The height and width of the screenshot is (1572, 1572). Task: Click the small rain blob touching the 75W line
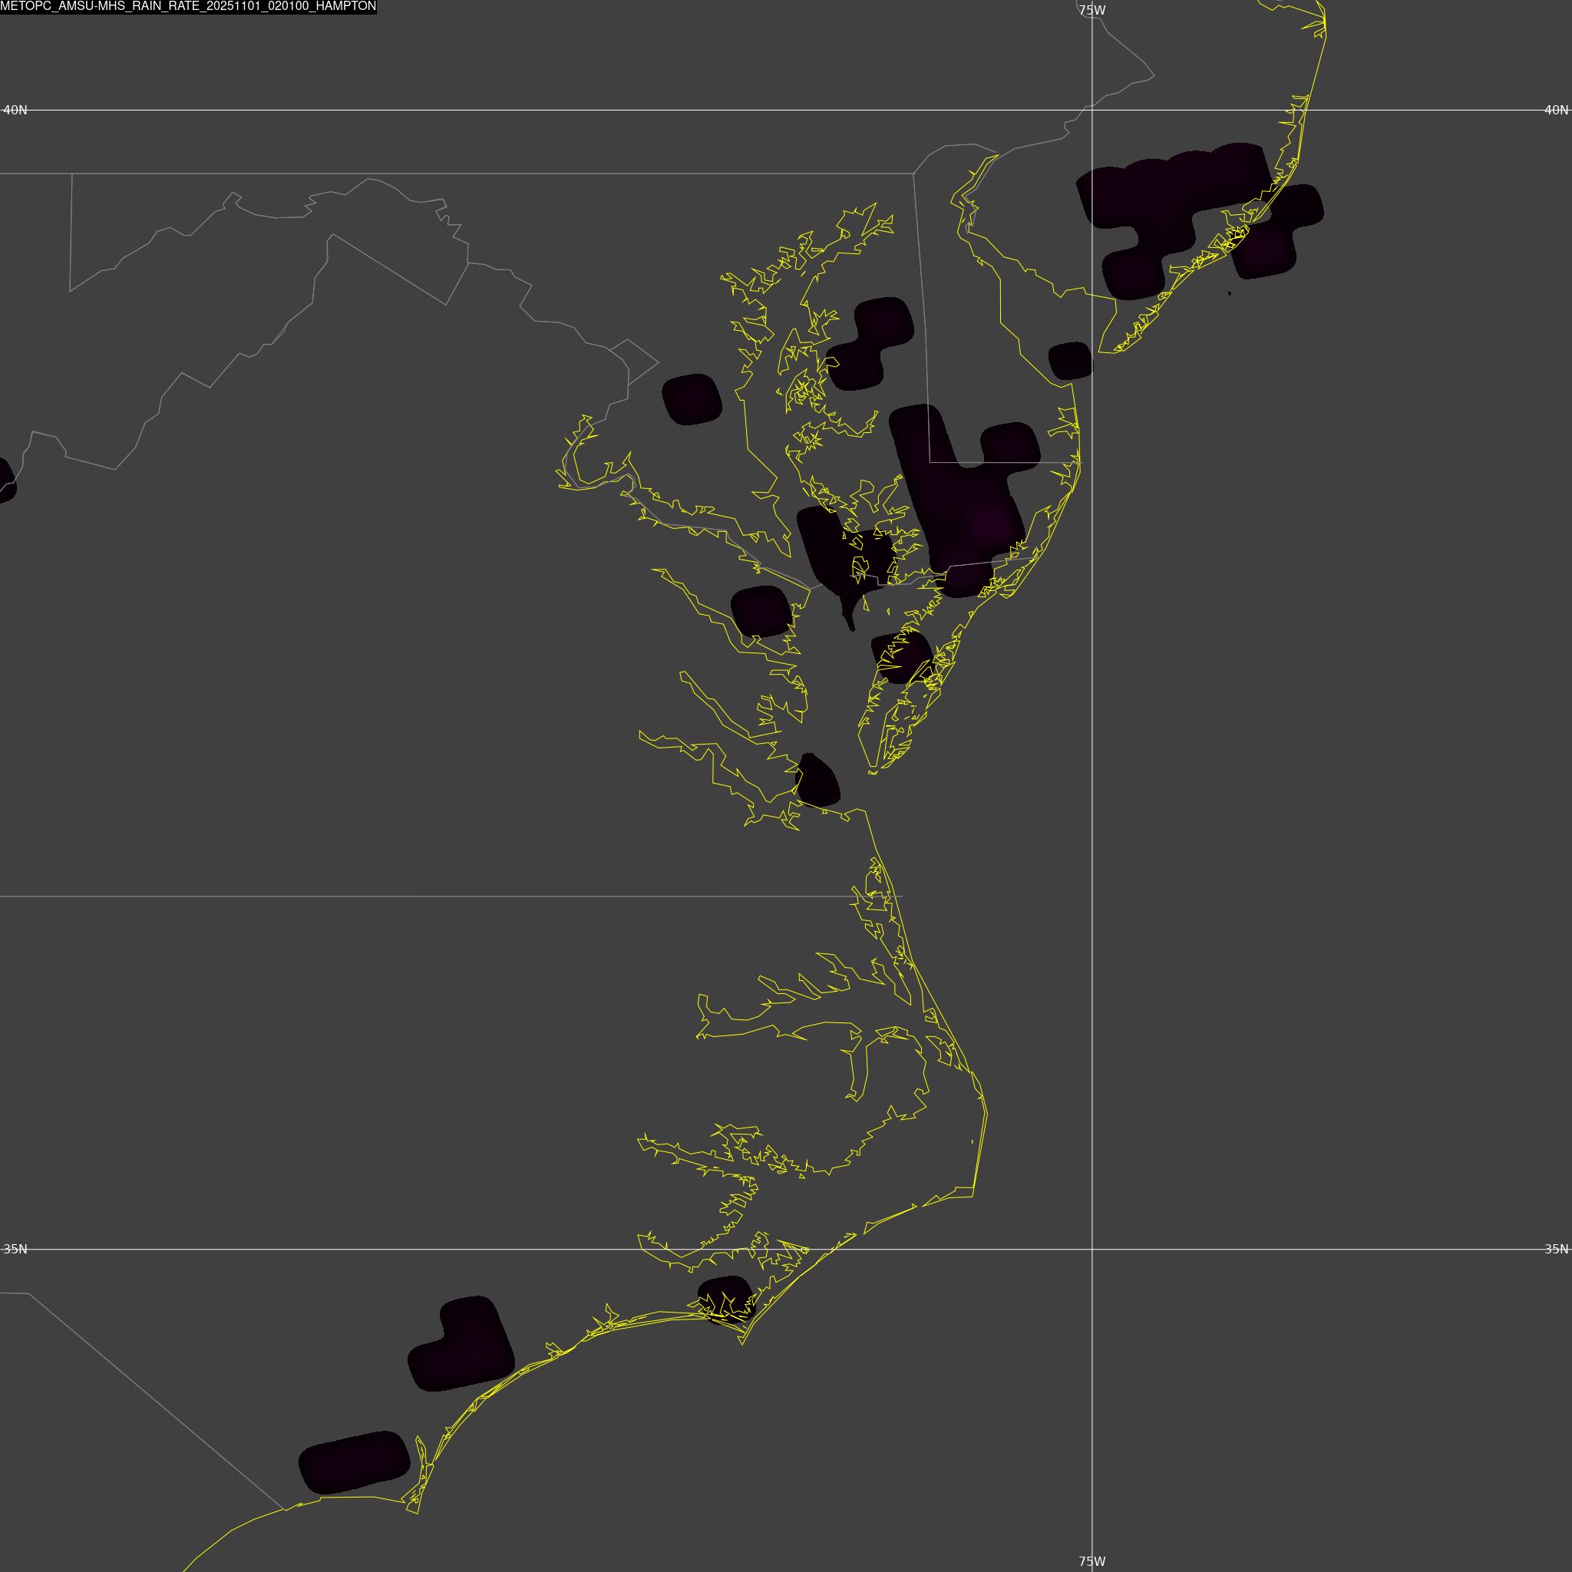coord(1070,361)
